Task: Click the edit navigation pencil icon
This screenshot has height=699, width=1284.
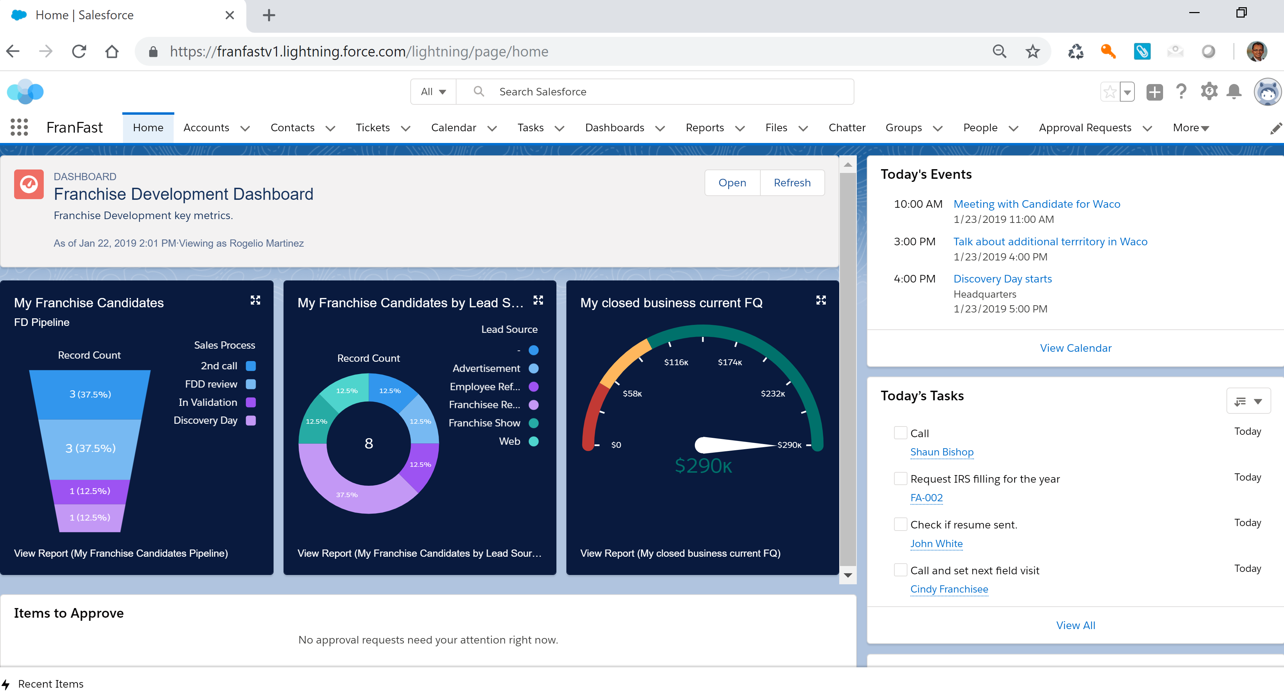Action: (x=1275, y=128)
